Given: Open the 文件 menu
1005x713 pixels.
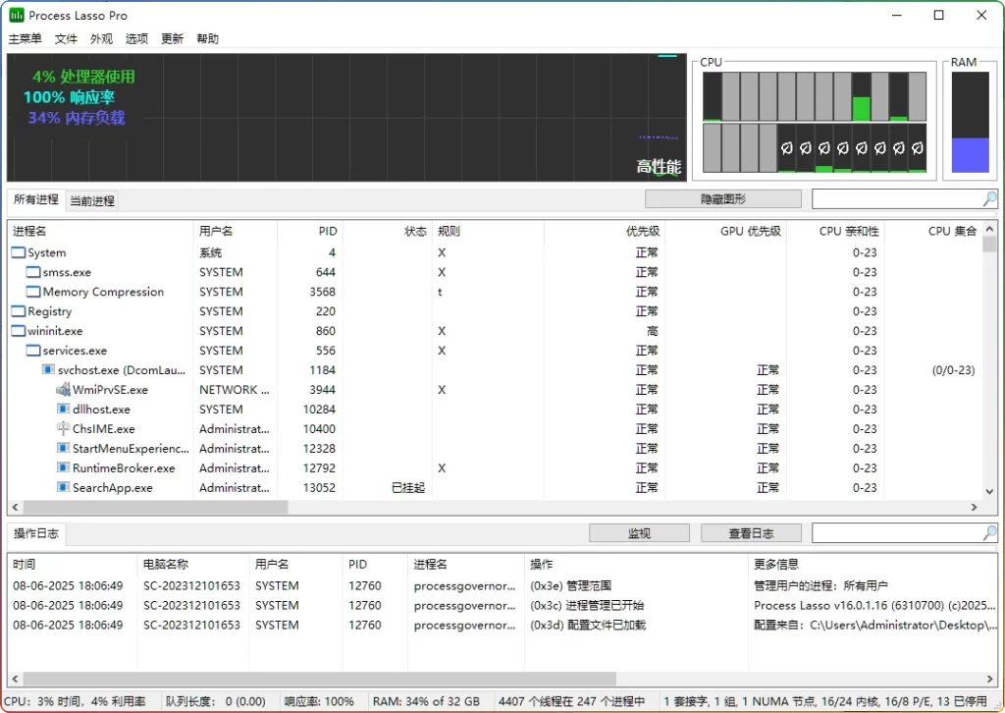Looking at the screenshot, I should 66,38.
